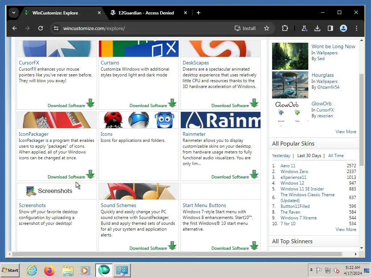371x278 pixels.
Task: Open Aero 11 in the popular skins list
Action: click(288, 166)
